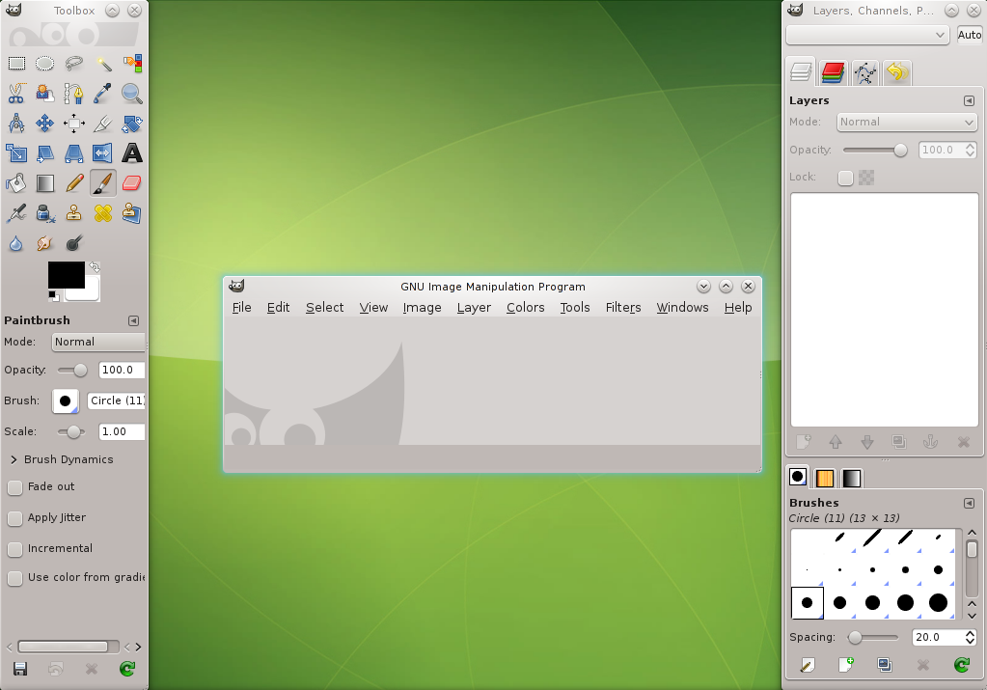Viewport: 987px width, 690px height.
Task: Select the Select by Color tool
Action: (x=132, y=63)
